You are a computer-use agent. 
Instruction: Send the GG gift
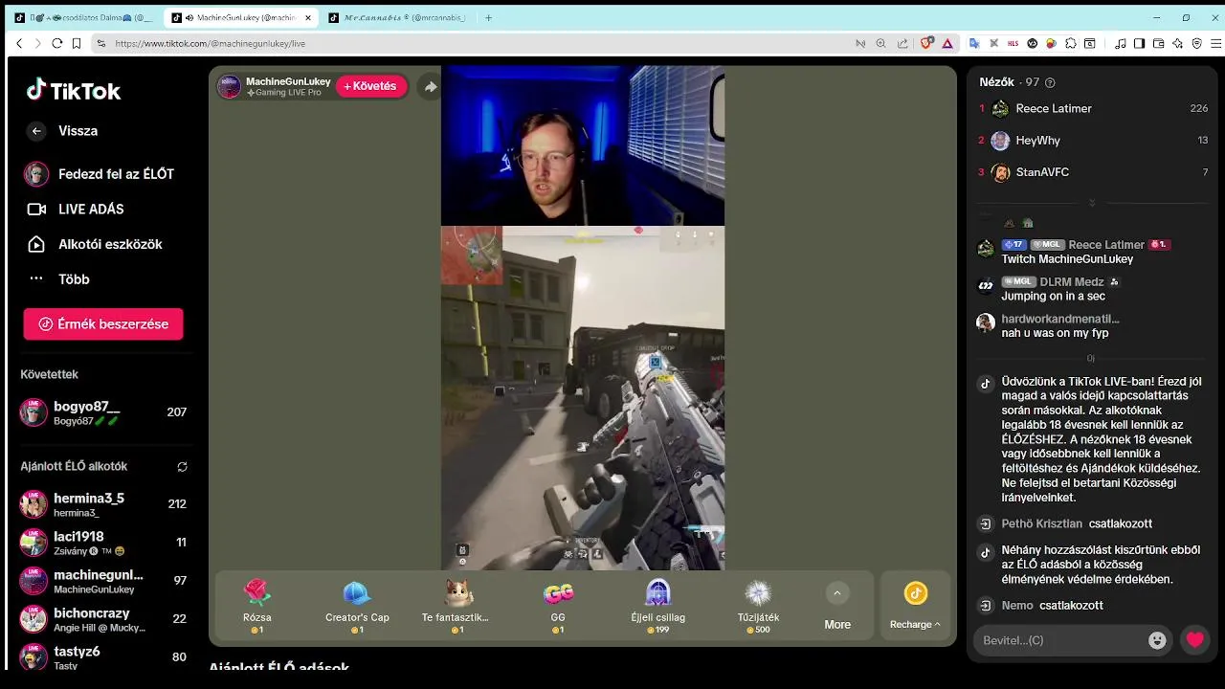(x=558, y=605)
